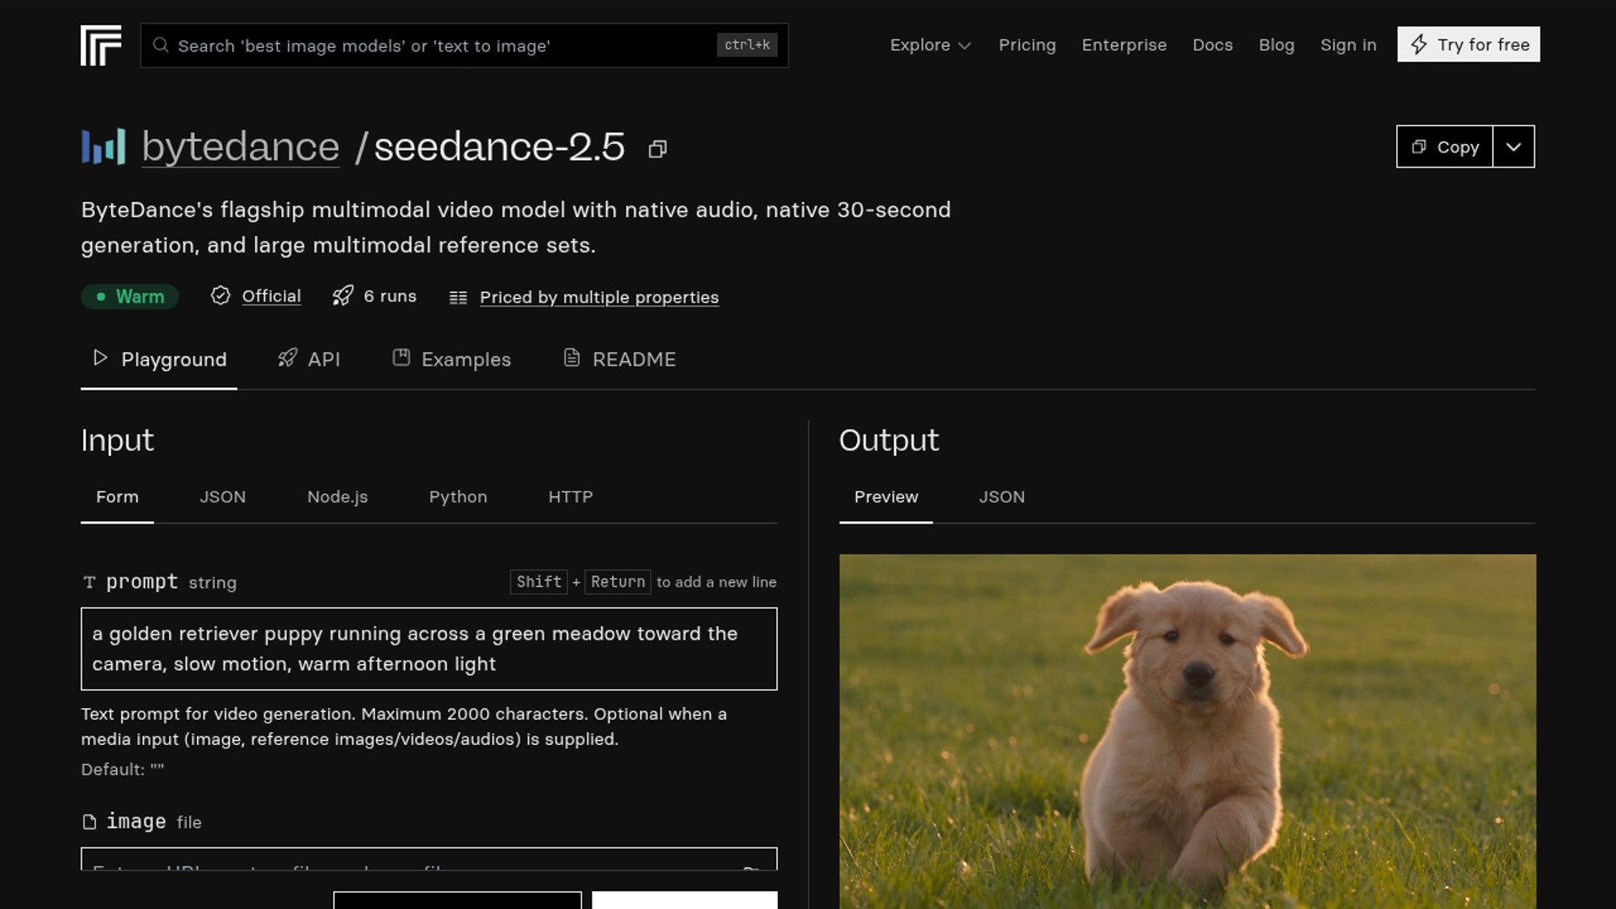Screen dimensions: 1616x909
Task: Open the Enterprise link
Action: pyautogui.click(x=1124, y=45)
